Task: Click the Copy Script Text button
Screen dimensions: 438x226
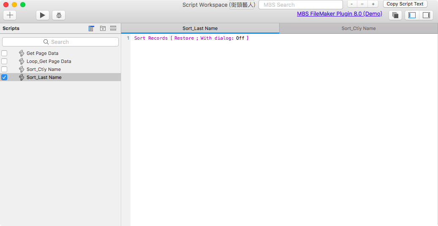Action: tap(405, 4)
